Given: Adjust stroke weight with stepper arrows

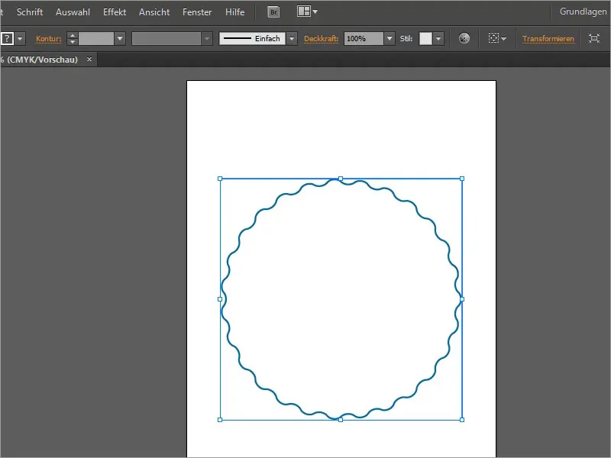Looking at the screenshot, I should [72, 39].
